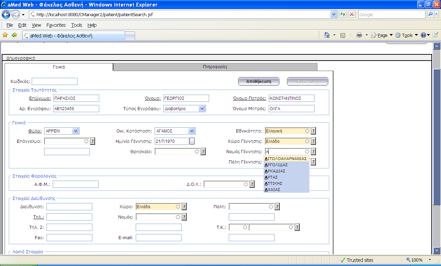Viewport: 441px width, 266px height.
Task: Click the Εκτύπωση button
Action: coord(307,82)
